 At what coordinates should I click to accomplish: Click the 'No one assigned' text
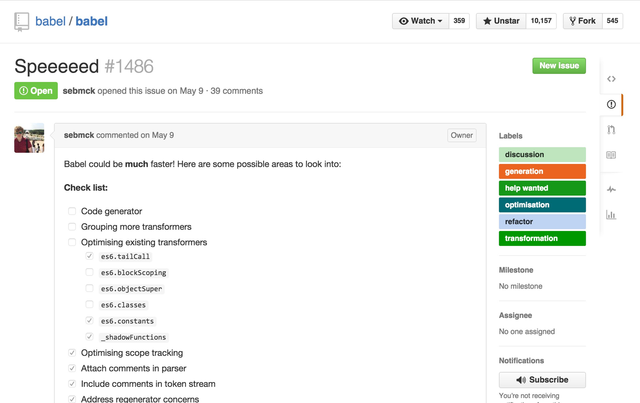click(x=527, y=332)
